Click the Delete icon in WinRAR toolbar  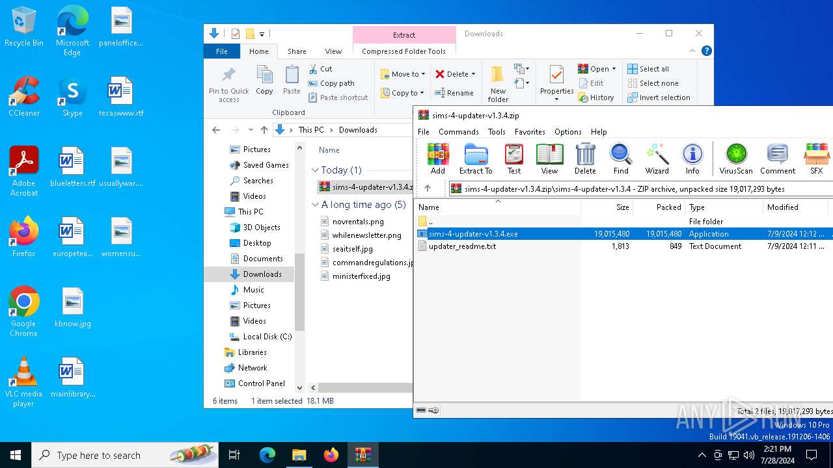point(585,159)
